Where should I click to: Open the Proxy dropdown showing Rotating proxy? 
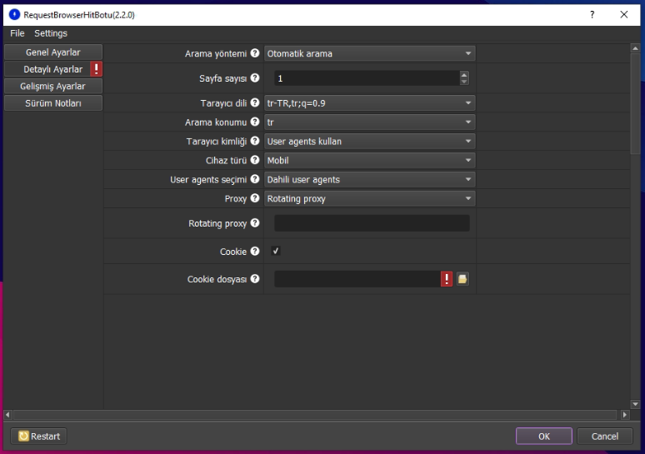370,198
